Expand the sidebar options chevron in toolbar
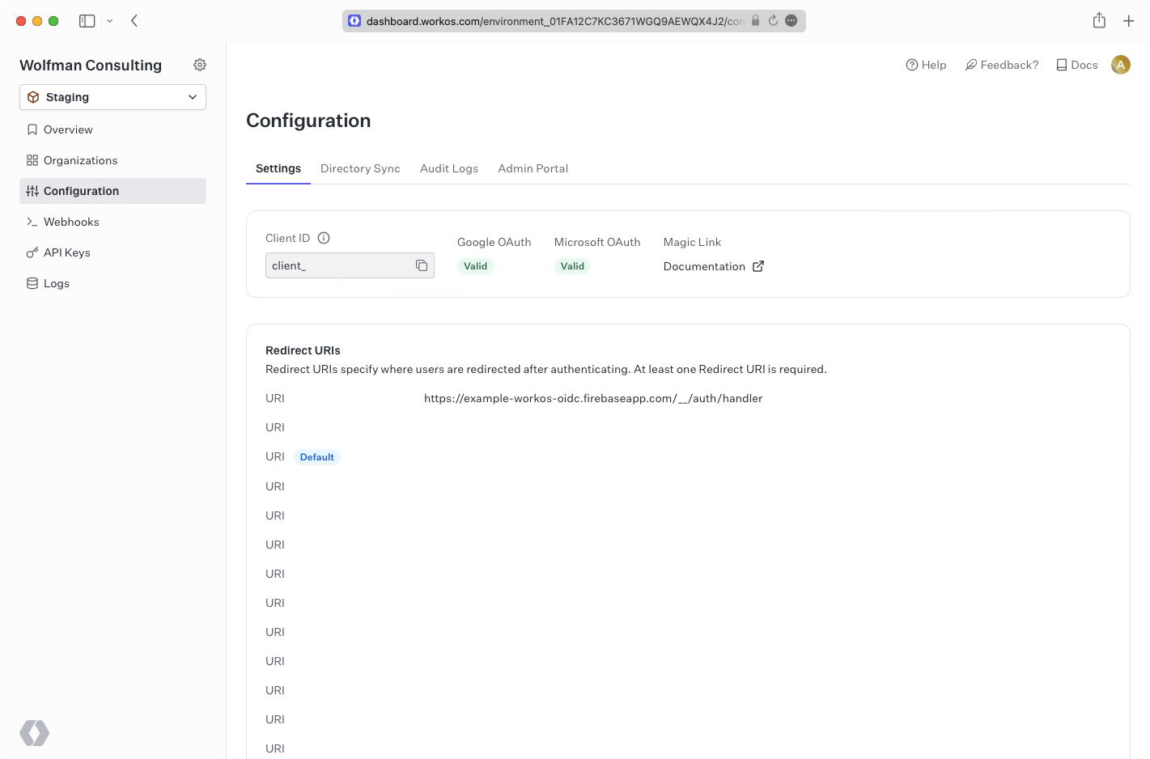This screenshot has width=1150, height=759. tap(110, 21)
